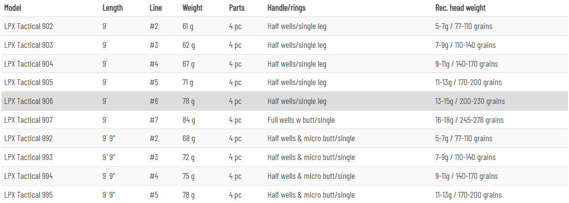The height and width of the screenshot is (203, 569).
Task: Select the LPX Tactical 995 model
Action: (28, 195)
